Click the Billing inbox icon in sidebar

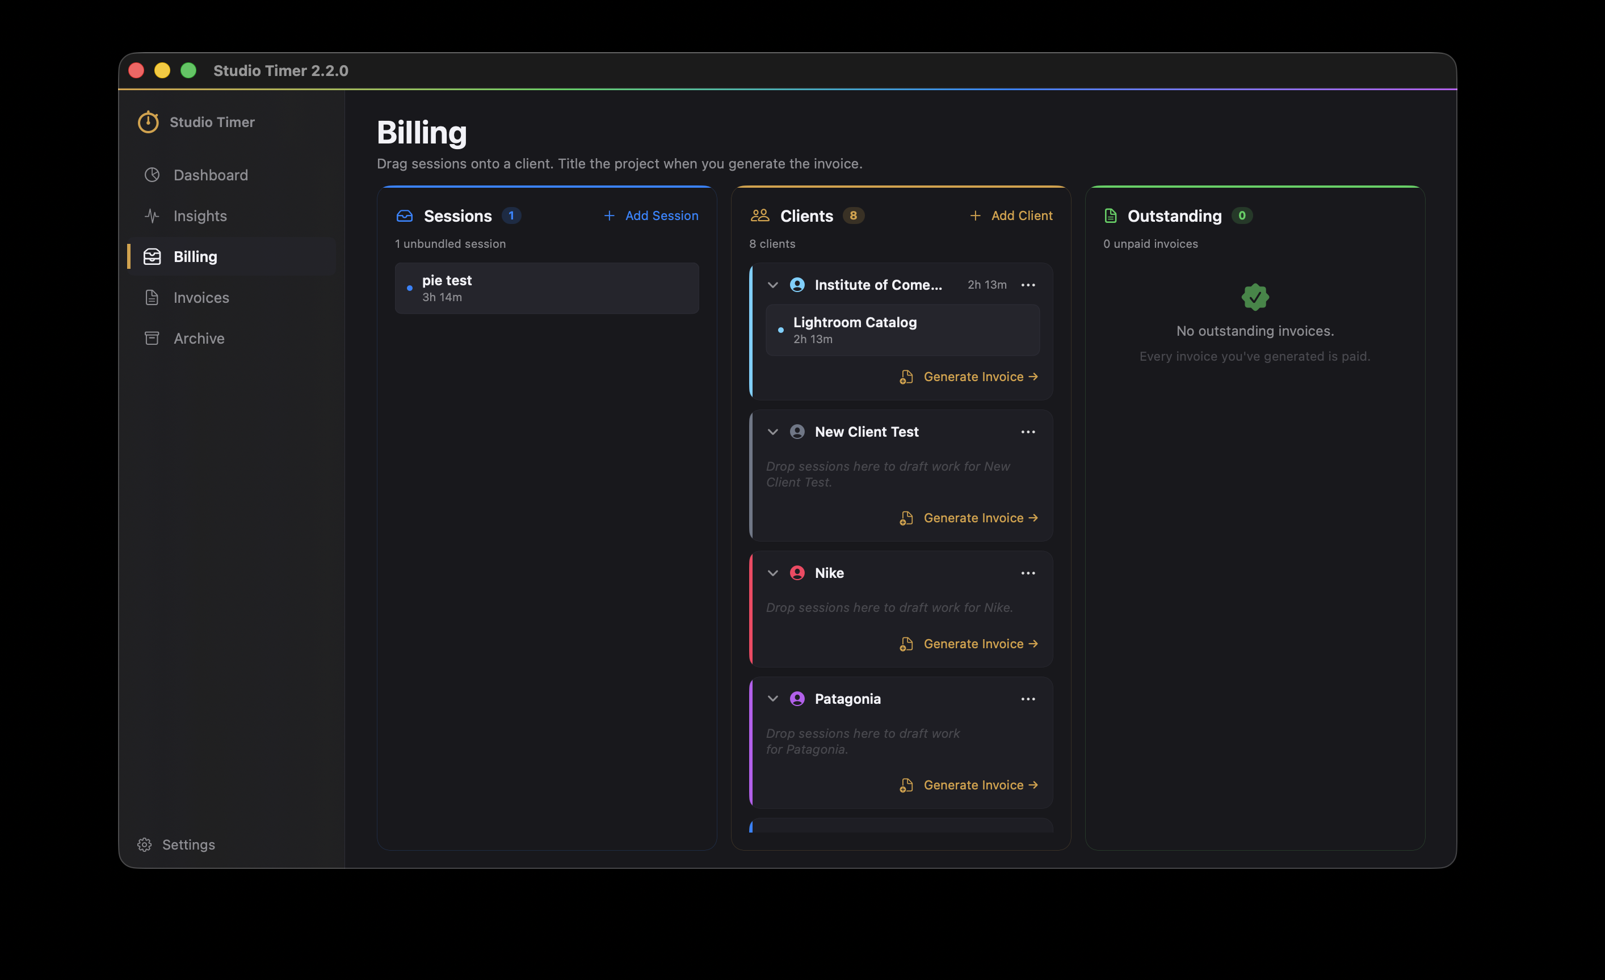(x=152, y=256)
